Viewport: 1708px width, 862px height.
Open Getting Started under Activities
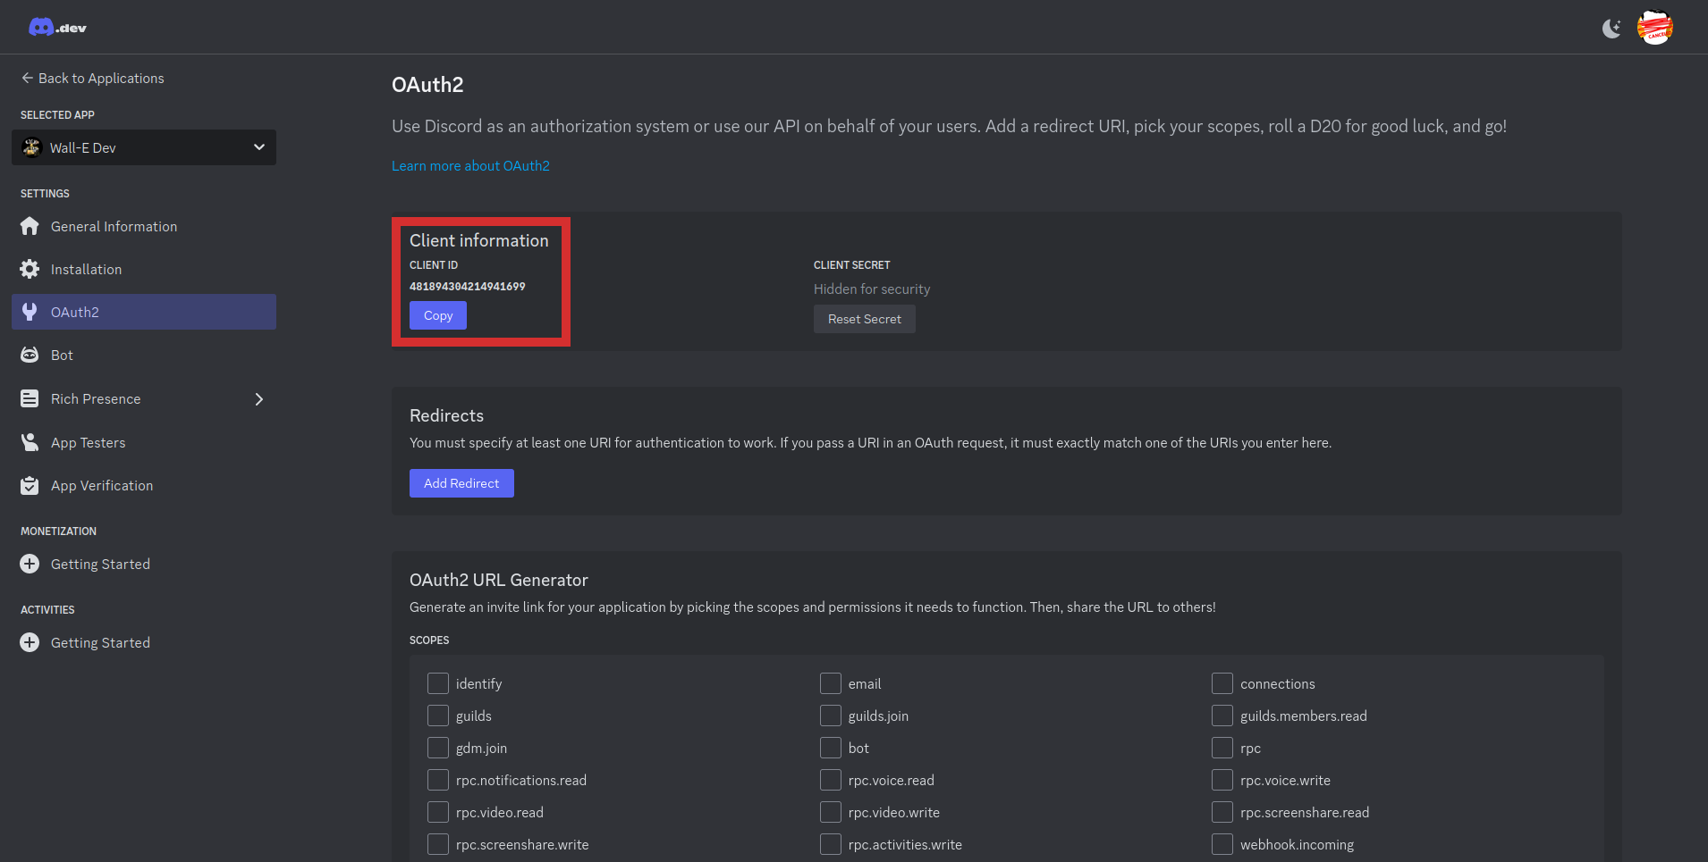[144, 642]
